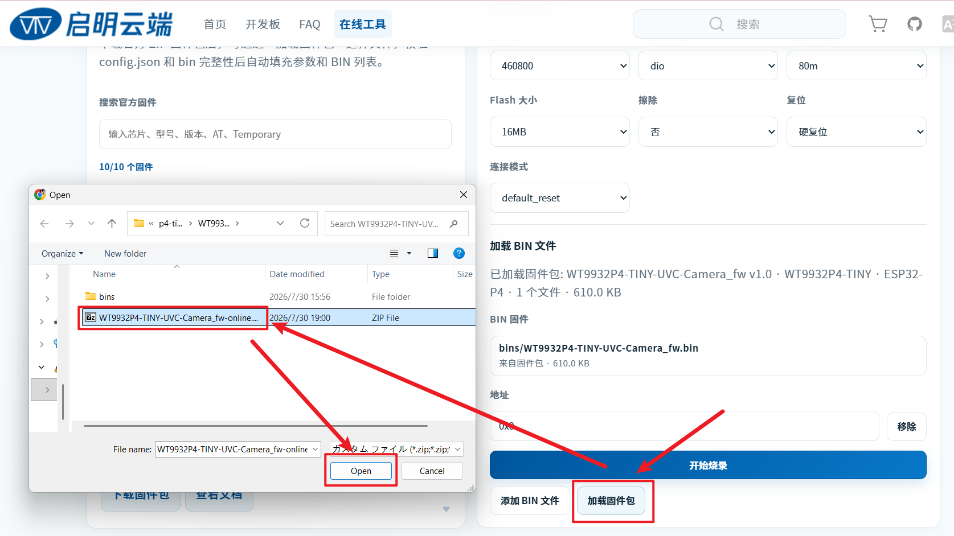The height and width of the screenshot is (536, 954).
Task: Click the search icon in file dialog
Action: point(454,224)
